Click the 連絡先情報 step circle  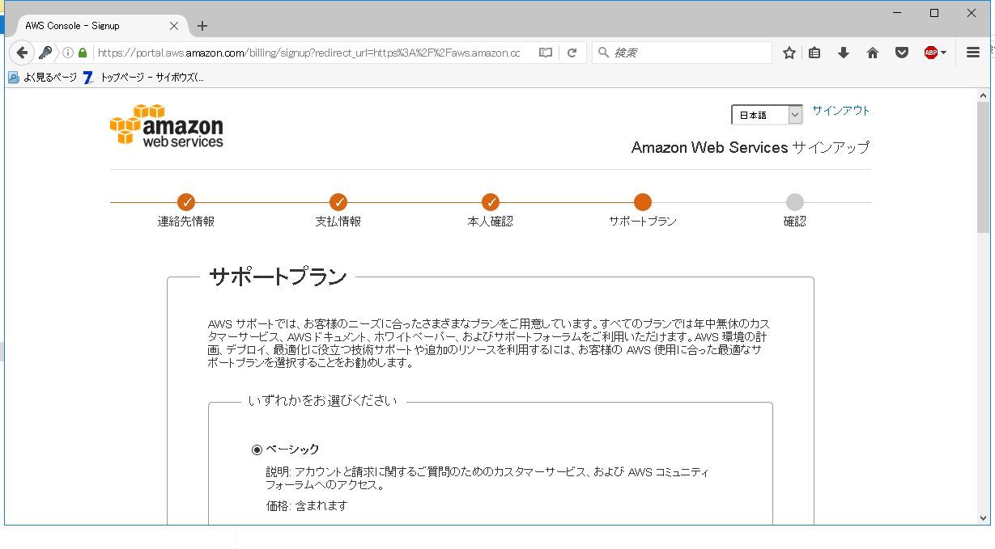186,202
